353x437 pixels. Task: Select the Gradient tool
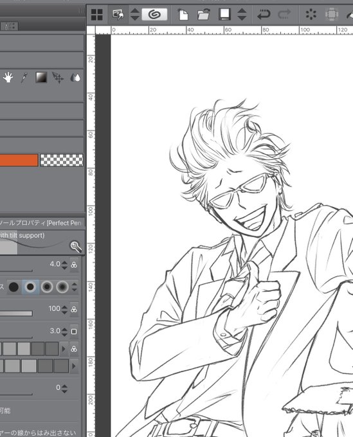(41, 78)
